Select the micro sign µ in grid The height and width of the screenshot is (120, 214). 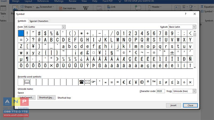(21, 59)
